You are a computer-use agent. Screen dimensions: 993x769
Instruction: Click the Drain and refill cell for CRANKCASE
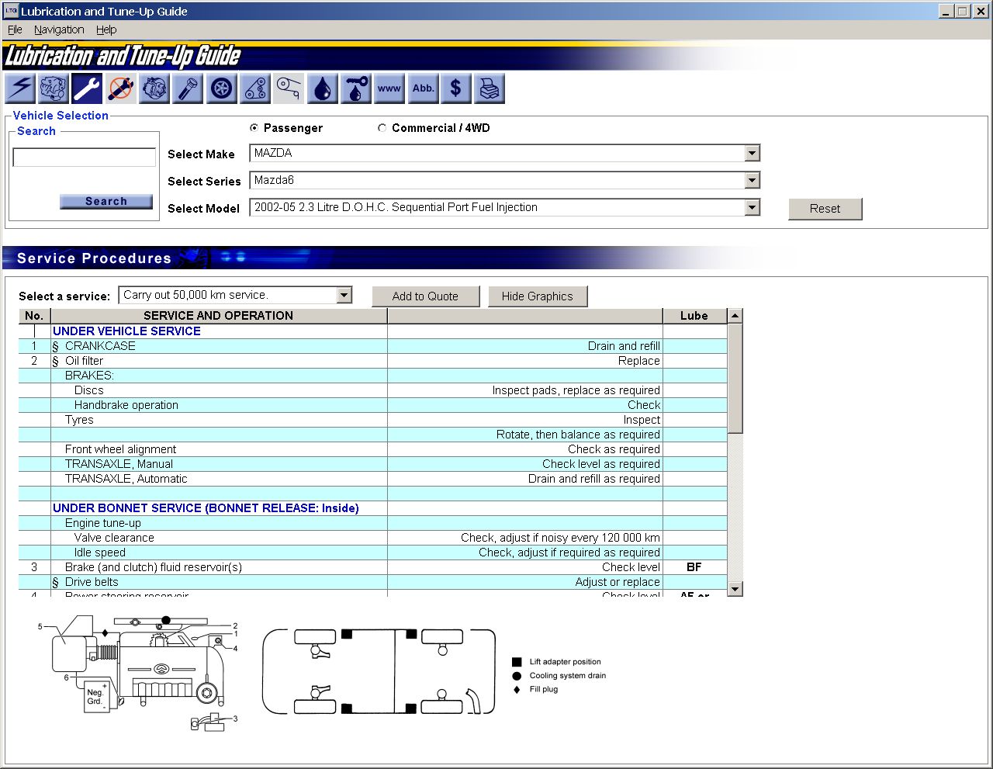[525, 346]
